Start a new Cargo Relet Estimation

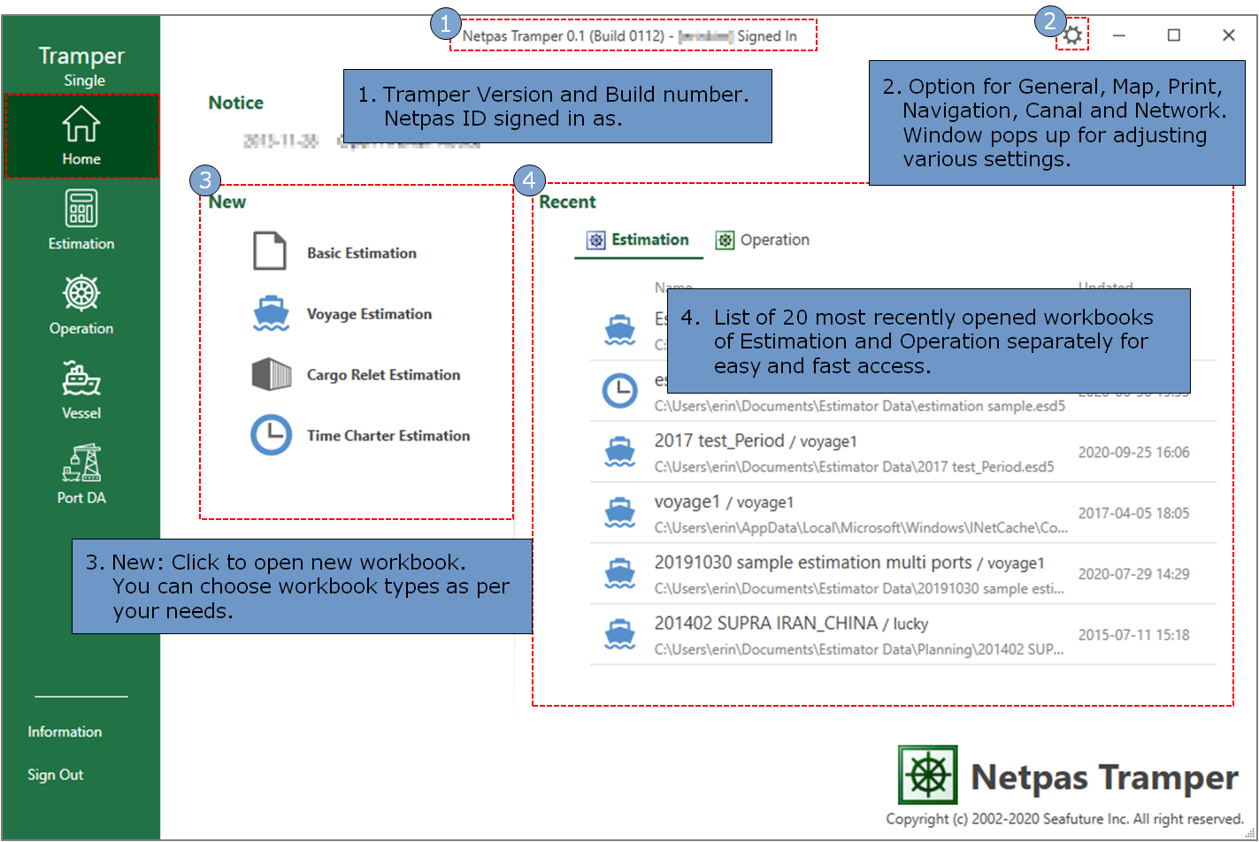coord(384,375)
